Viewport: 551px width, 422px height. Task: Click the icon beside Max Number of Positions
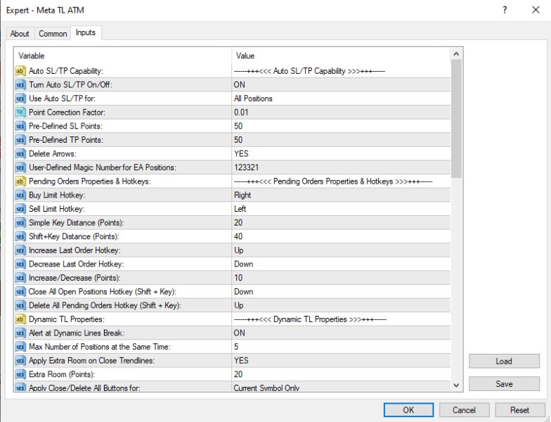click(x=20, y=347)
